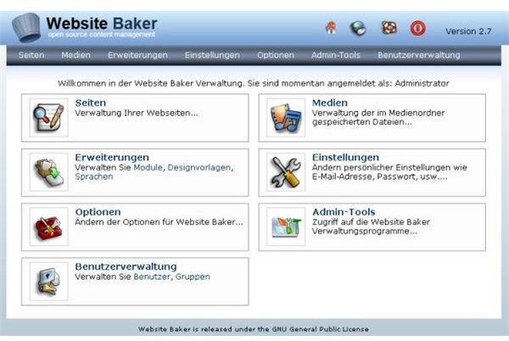Image resolution: width=509 pixels, height=341 pixels.
Task: Click the Einstellungen heading link
Action: coord(345,158)
